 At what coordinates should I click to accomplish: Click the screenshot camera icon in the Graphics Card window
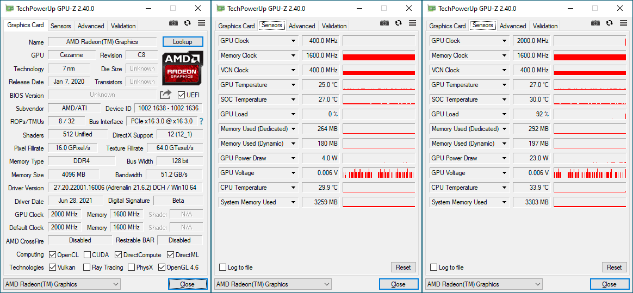click(173, 23)
